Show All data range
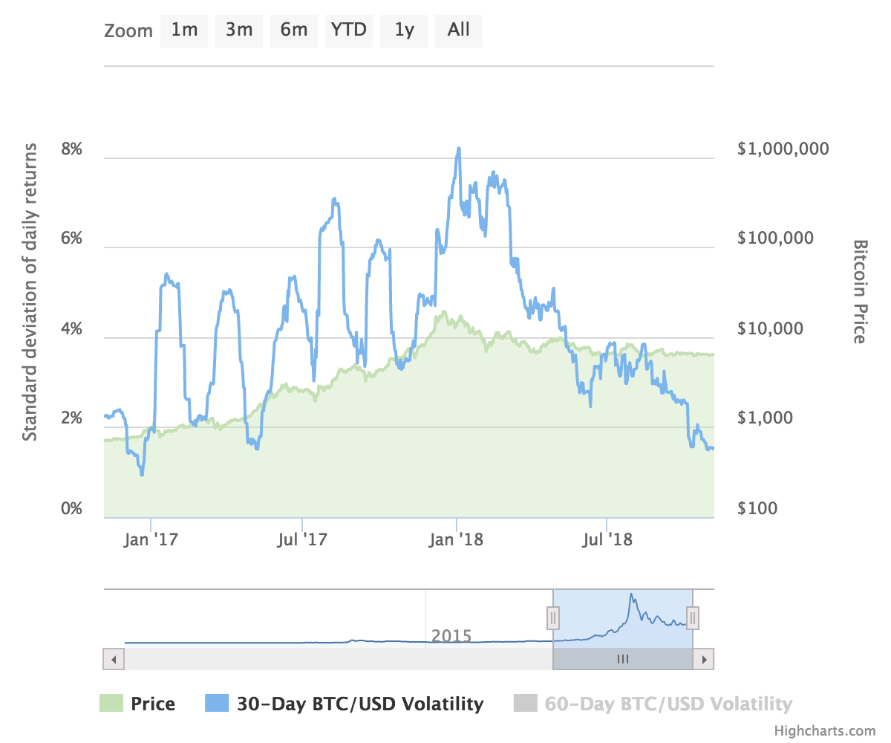 pyautogui.click(x=459, y=30)
